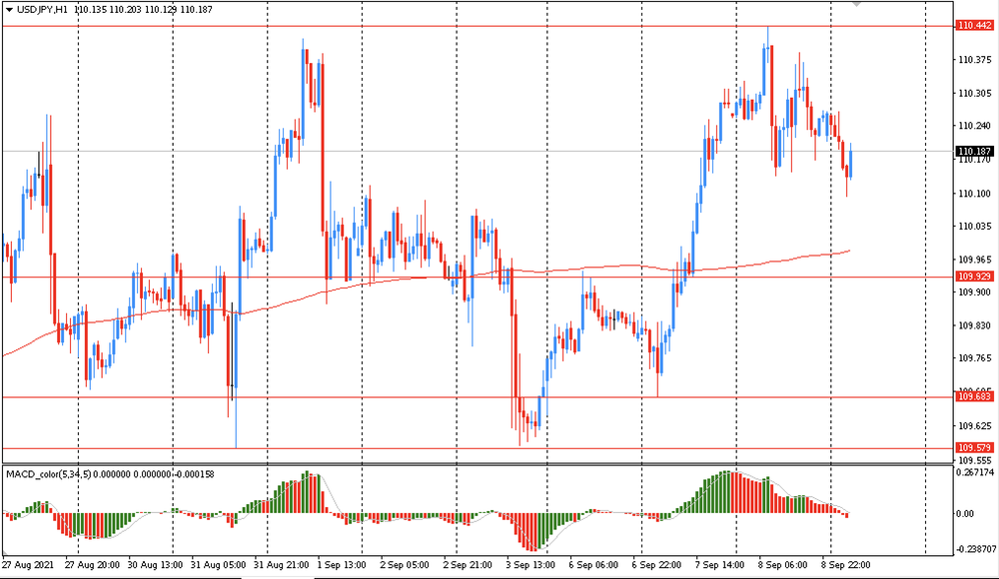Click the 31 Aug 21:00 time label
Screen dimensions: 999x579
click(x=282, y=565)
